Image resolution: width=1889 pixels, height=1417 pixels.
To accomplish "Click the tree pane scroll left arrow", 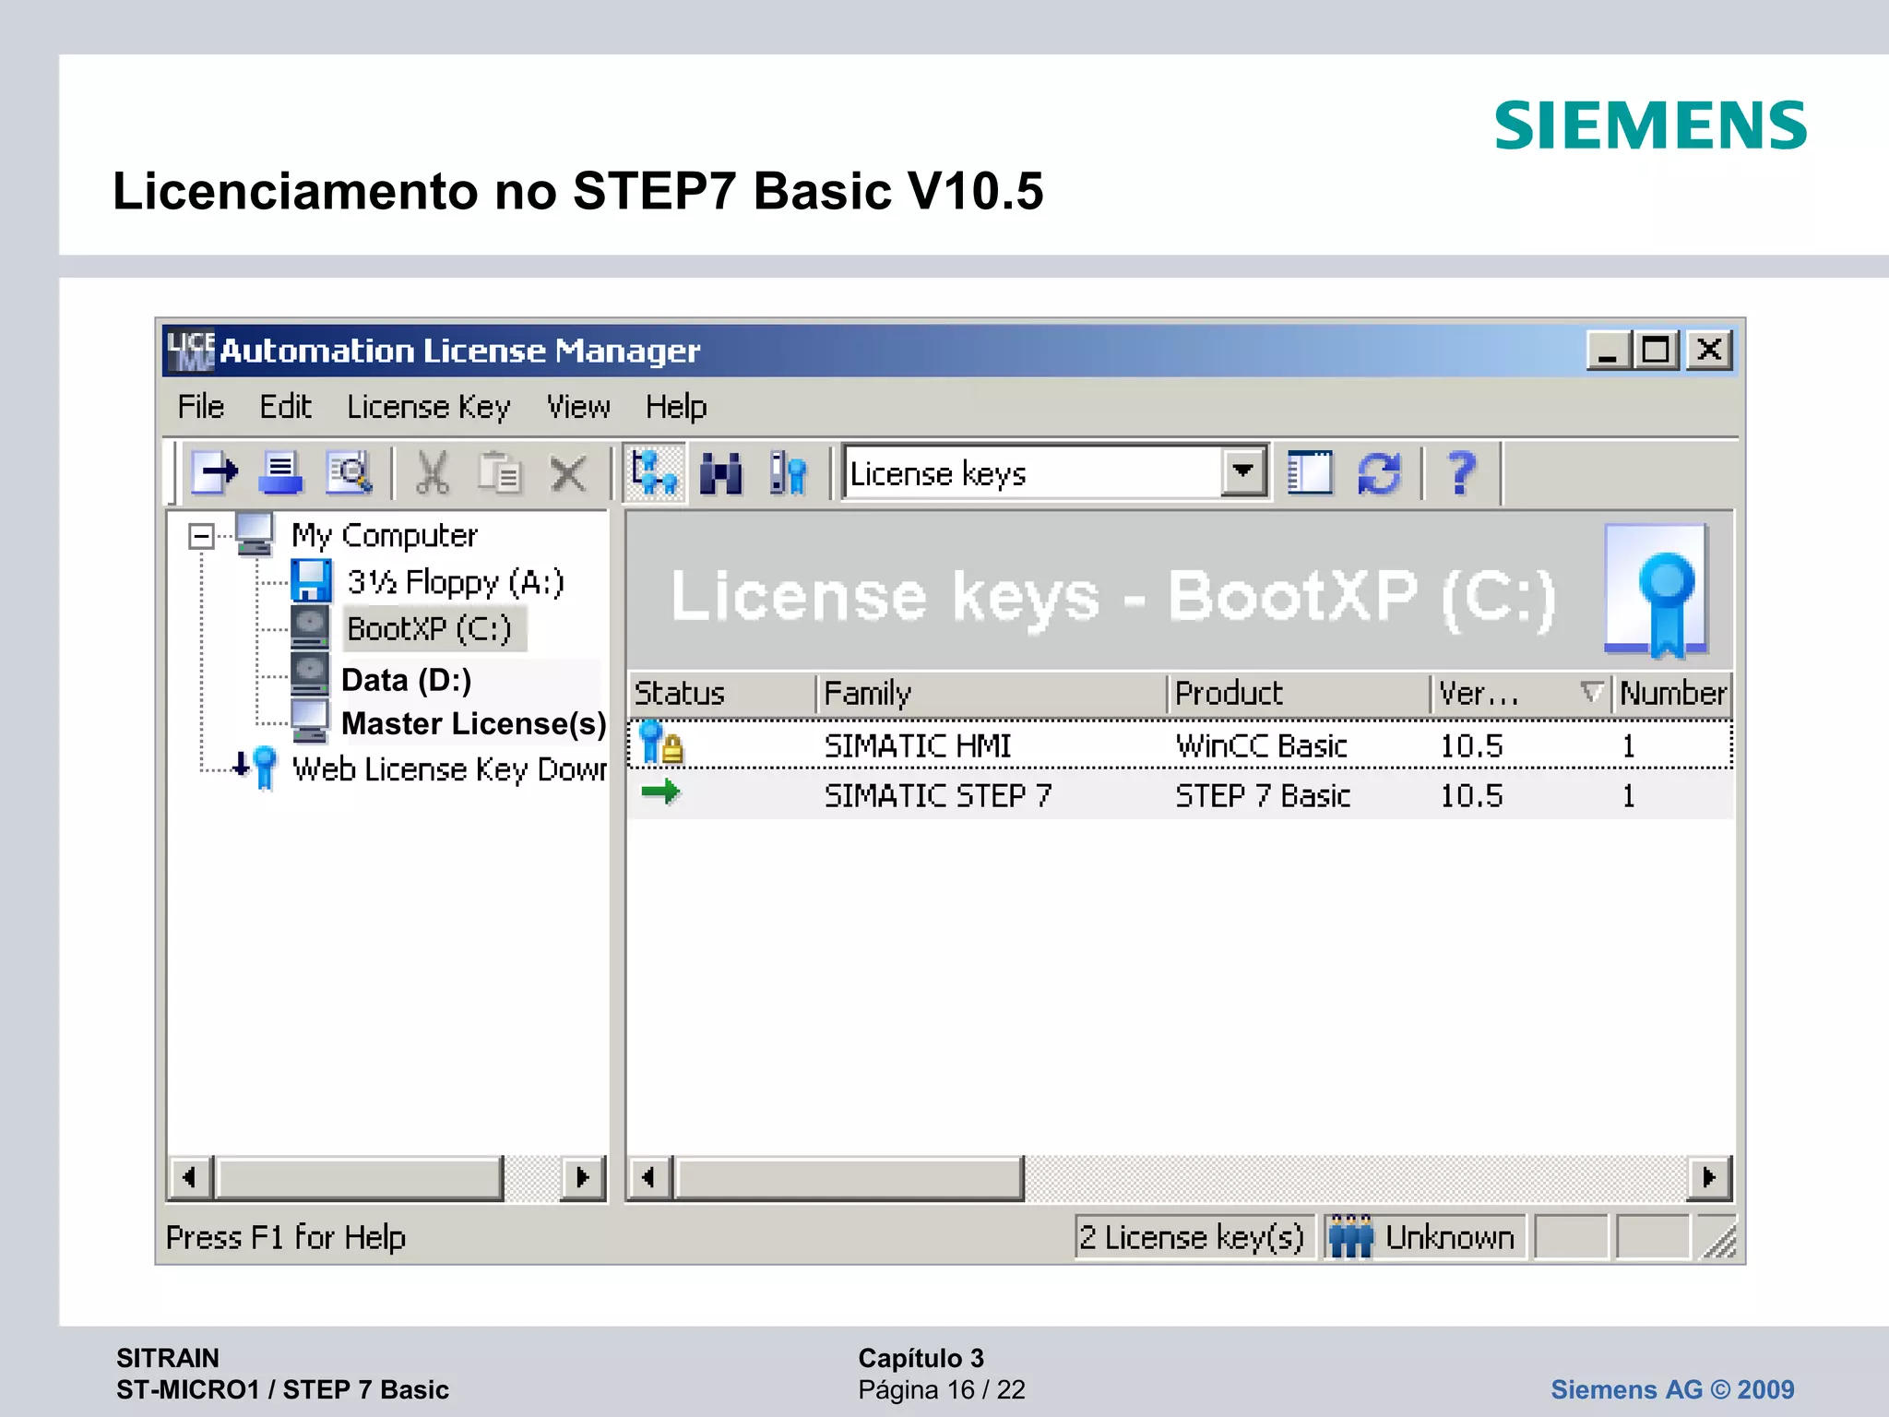I will [190, 1177].
